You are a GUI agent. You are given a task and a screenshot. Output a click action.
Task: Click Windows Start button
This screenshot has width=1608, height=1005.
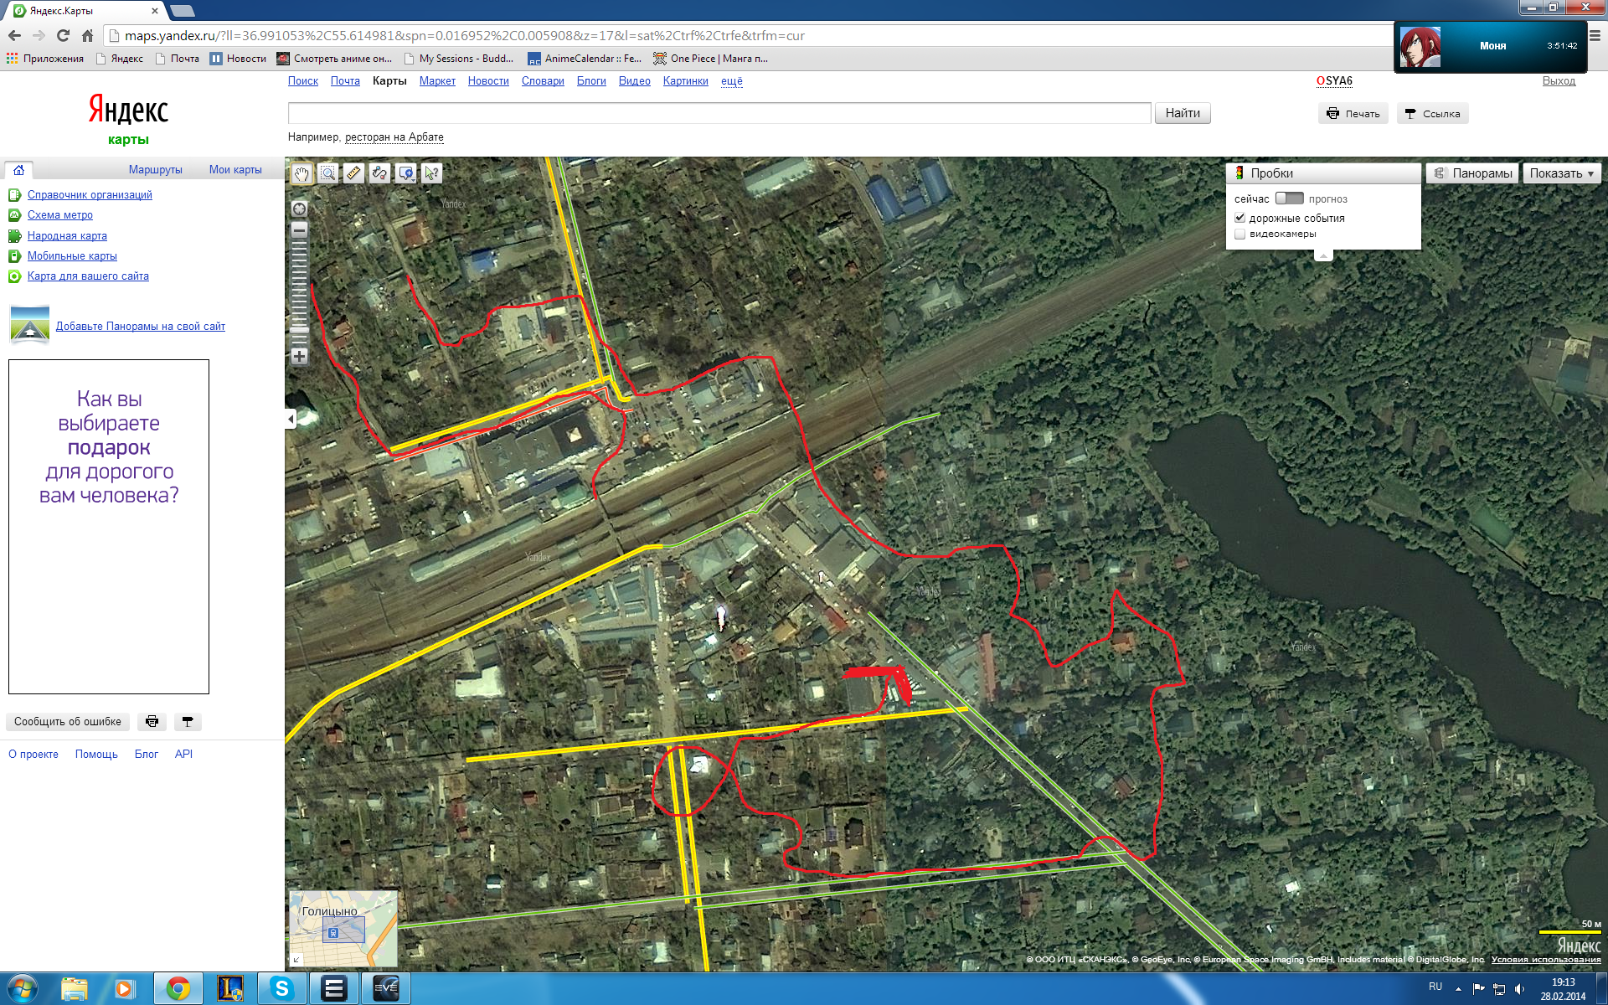click(x=22, y=989)
